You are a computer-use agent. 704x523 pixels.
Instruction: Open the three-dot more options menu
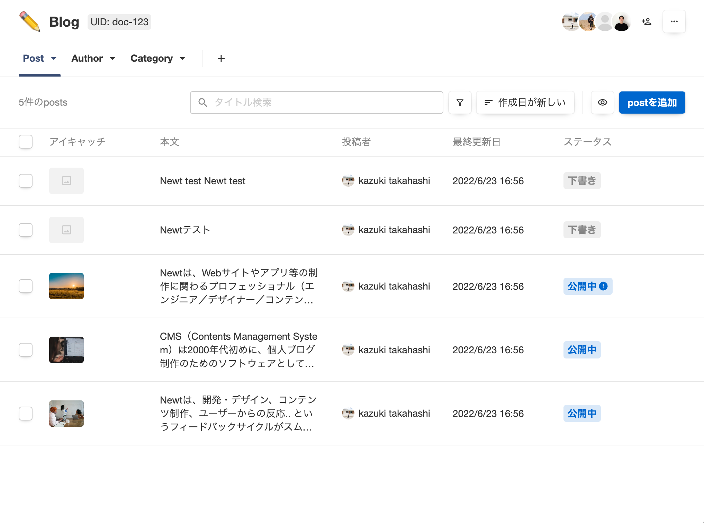coord(674,21)
